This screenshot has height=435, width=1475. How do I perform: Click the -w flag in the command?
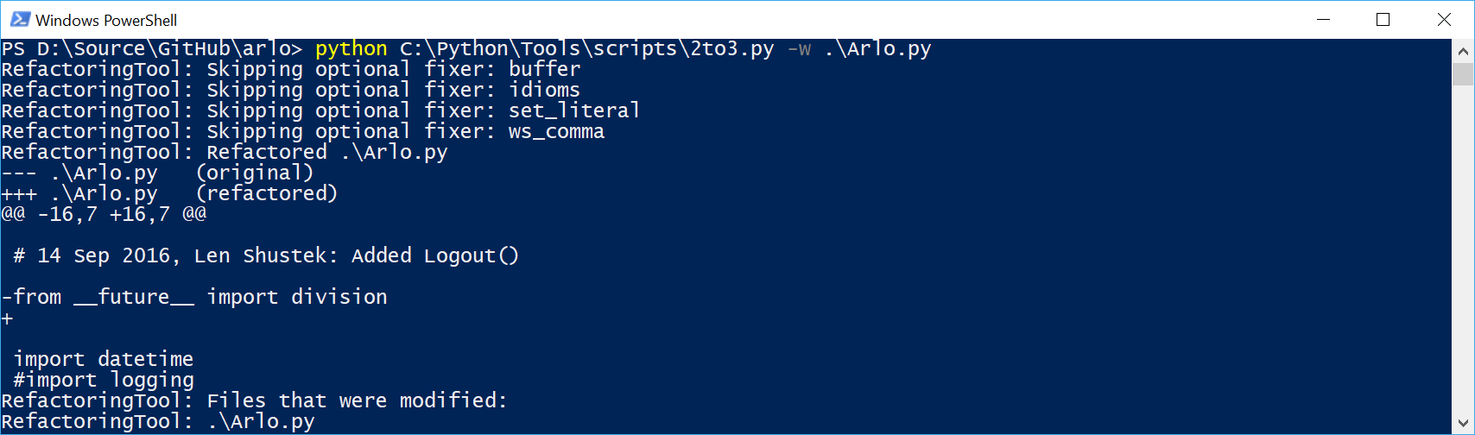pos(799,49)
